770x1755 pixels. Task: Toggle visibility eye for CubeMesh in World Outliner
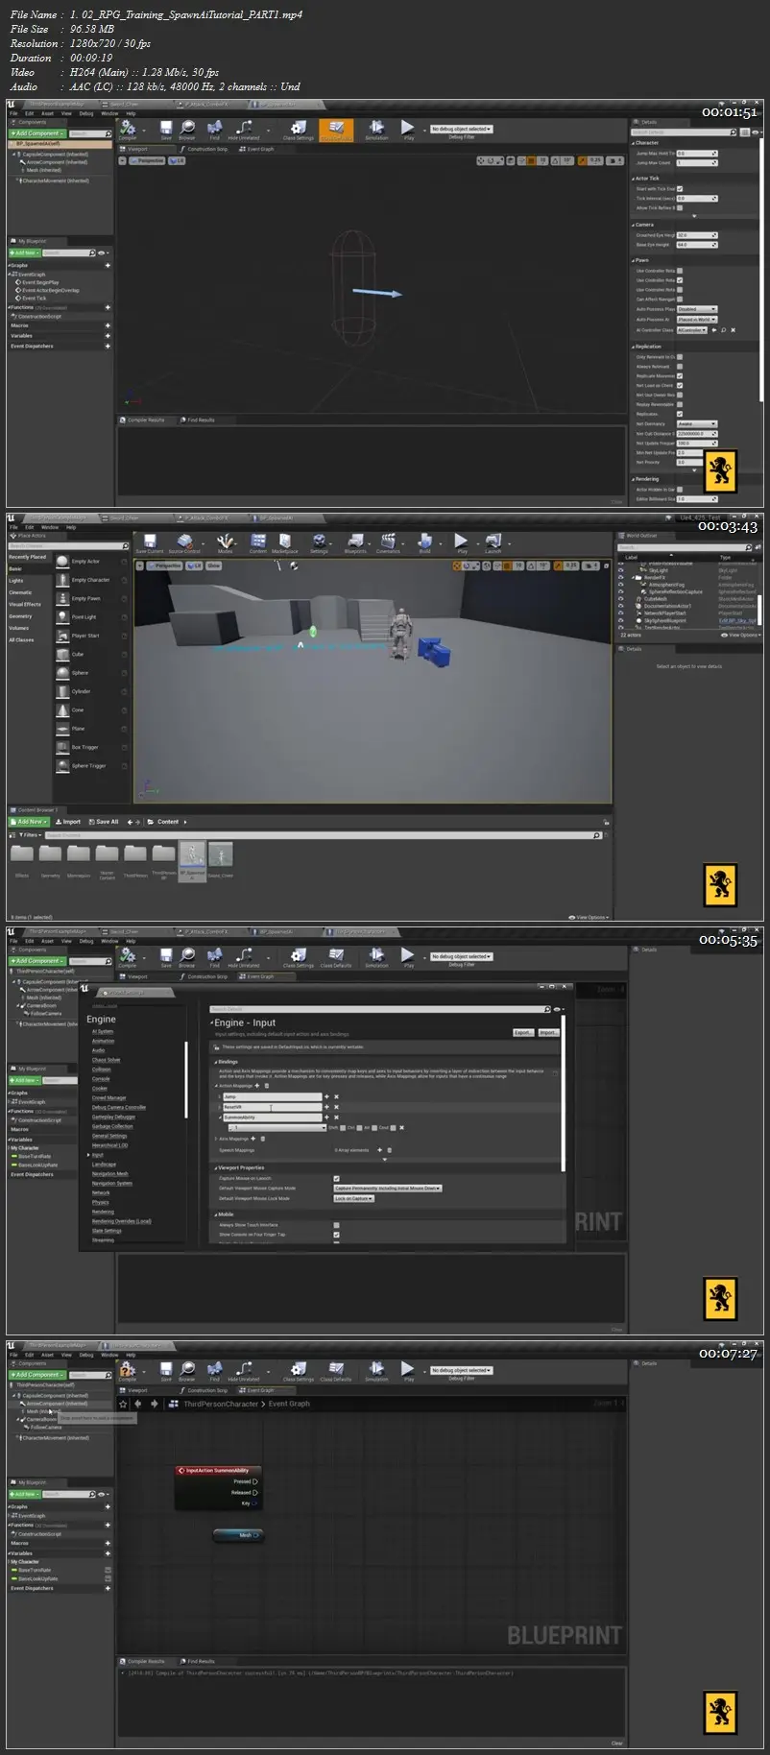621,599
